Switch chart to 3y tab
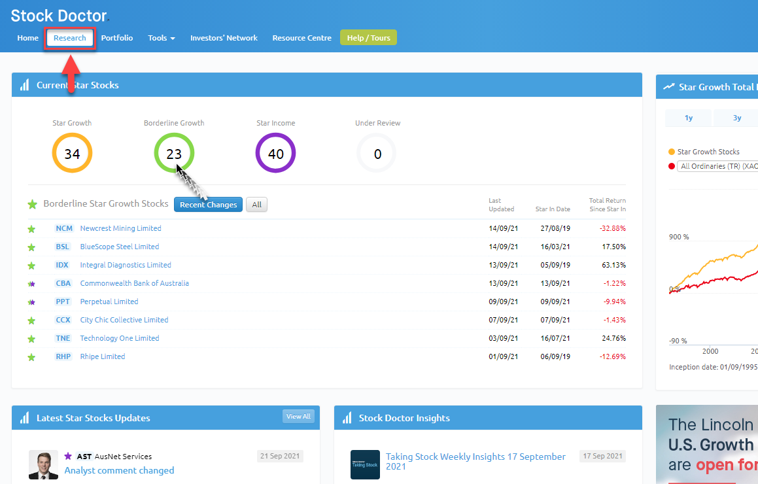This screenshot has height=484, width=758. [x=736, y=118]
